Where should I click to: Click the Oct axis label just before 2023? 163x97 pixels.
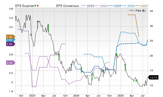pos(21,95)
